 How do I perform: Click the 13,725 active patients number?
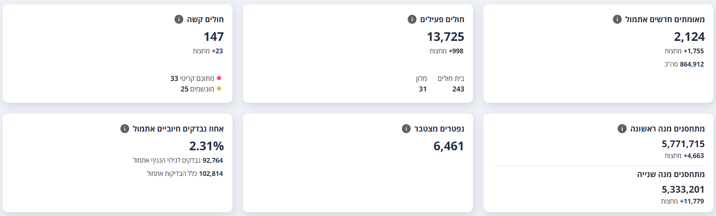445,37
